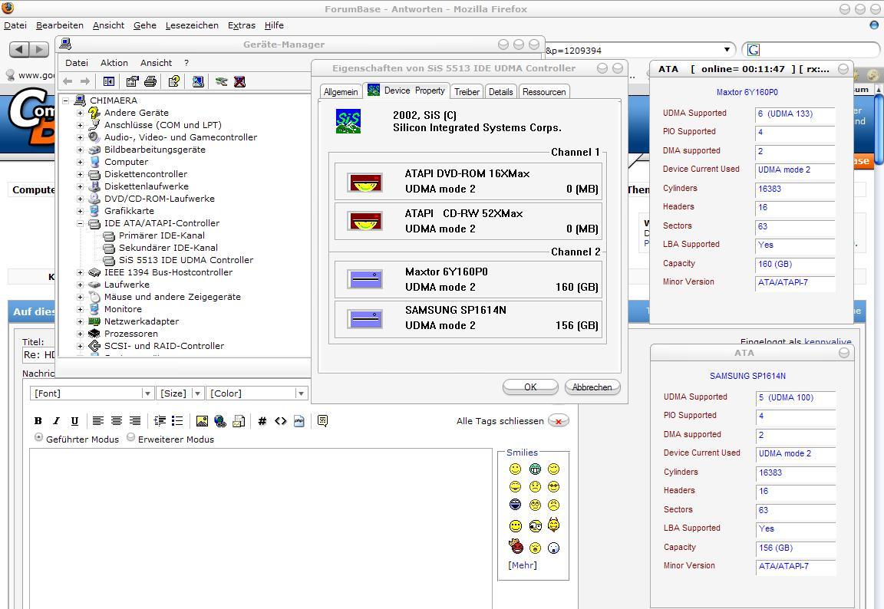Click the insert email icon in editor

click(x=239, y=421)
